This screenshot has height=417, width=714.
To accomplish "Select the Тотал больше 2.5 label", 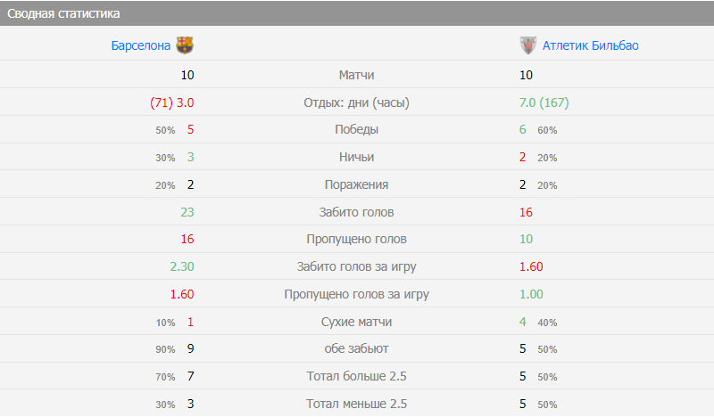I will pyautogui.click(x=357, y=376).
